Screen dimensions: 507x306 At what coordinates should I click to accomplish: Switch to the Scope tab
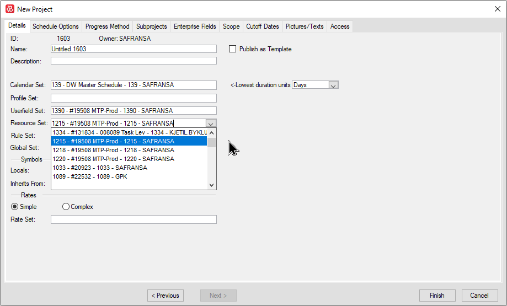pyautogui.click(x=231, y=26)
